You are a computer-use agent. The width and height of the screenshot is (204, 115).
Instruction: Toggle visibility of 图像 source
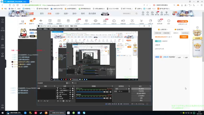pos(70,97)
